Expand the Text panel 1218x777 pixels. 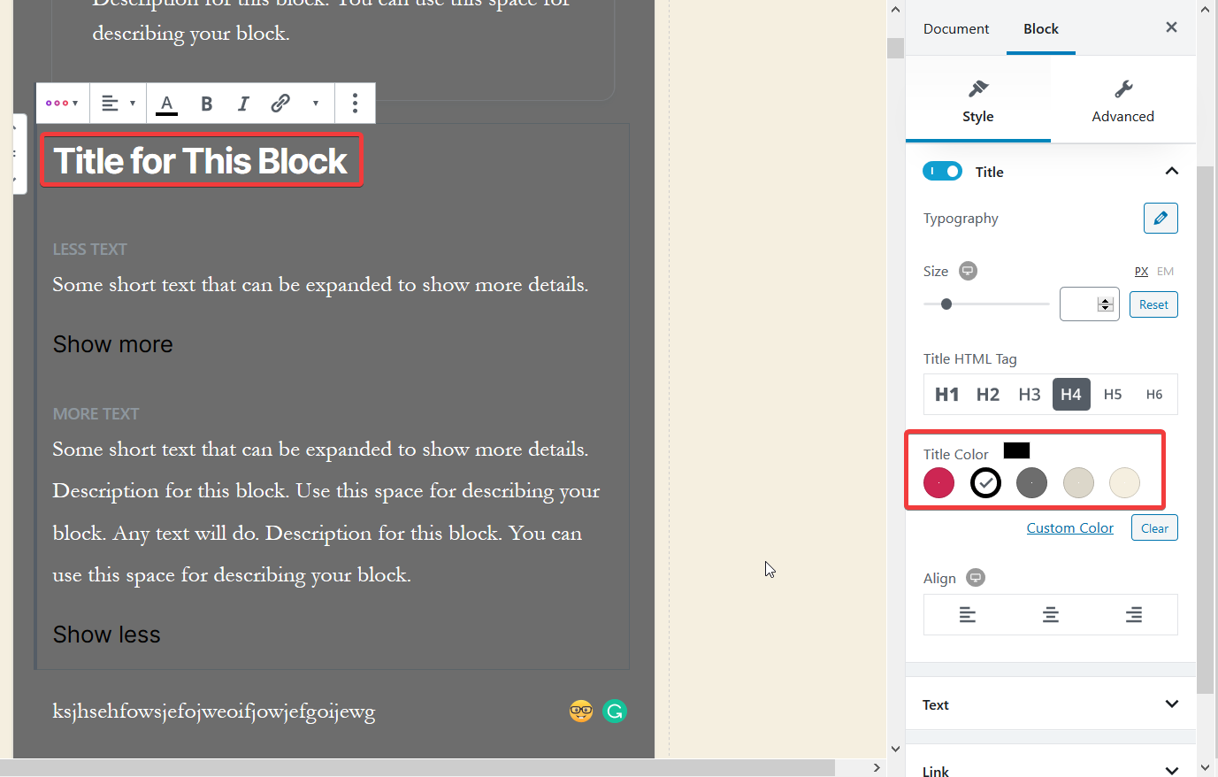[x=1051, y=704]
